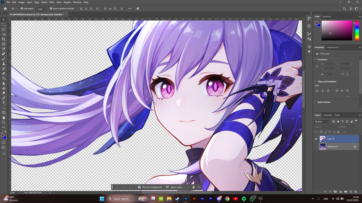This screenshot has width=362, height=203.
Task: Click the blue background color swatch in toolbar
Action: pos(5,138)
